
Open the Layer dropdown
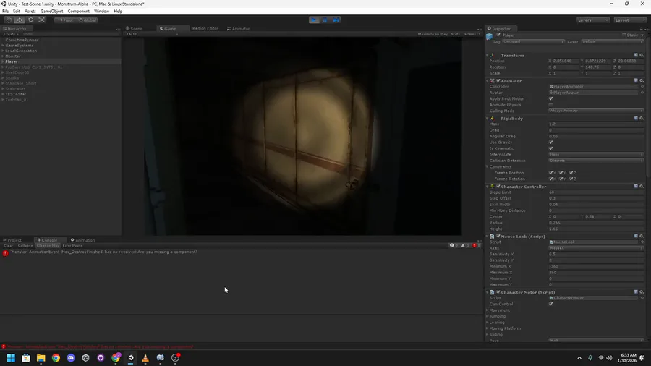[x=613, y=41]
